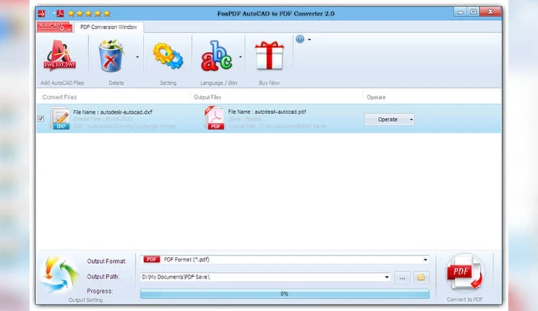Open the Operate dropdown button
The image size is (538, 311).
pos(389,120)
